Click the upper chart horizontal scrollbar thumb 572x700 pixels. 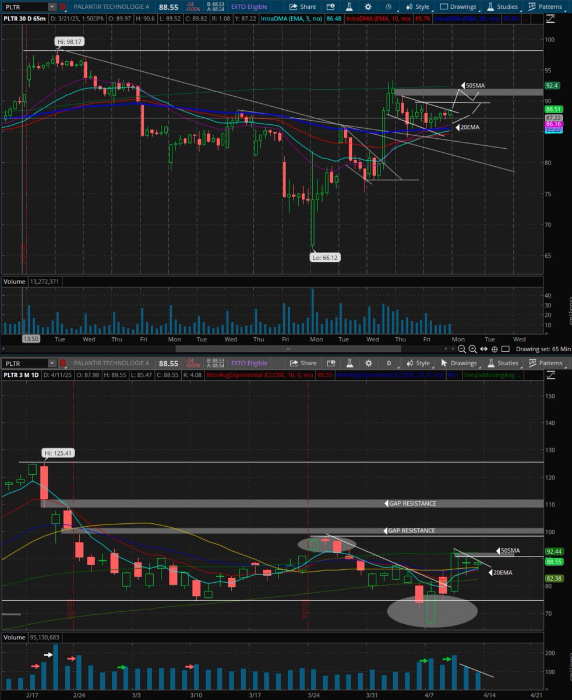tap(288, 349)
